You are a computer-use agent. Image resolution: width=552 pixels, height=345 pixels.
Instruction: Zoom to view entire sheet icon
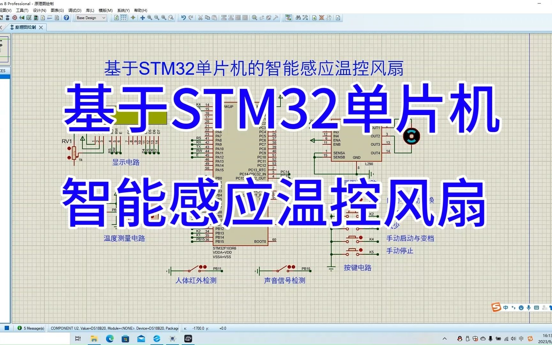pos(164,18)
